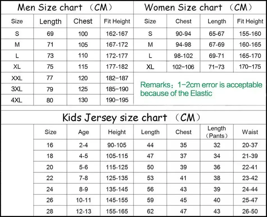The width and height of the screenshot is (267, 217).
Task: Click the Kids Jersey size chart heading
Action: [x=131, y=118]
